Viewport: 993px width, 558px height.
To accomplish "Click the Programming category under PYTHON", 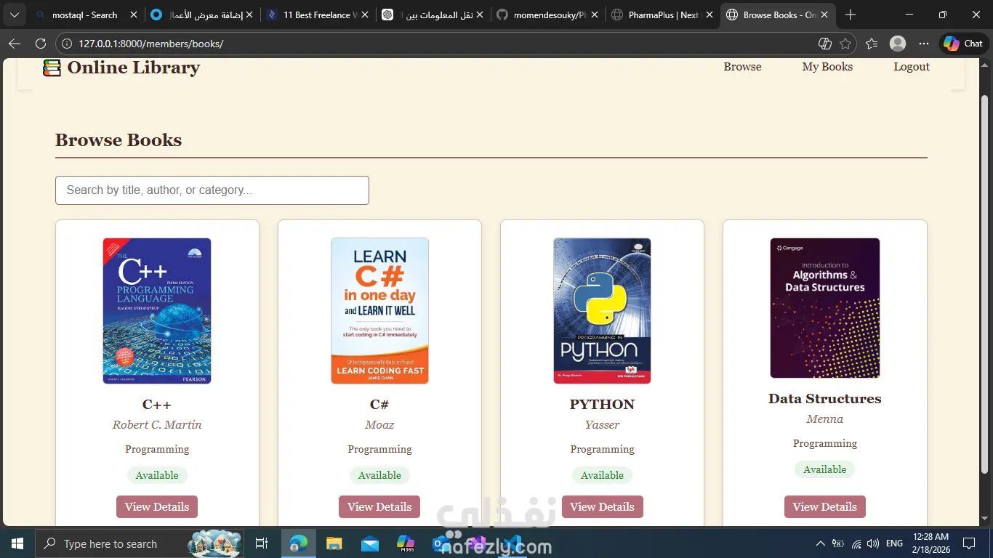I will coord(602,449).
